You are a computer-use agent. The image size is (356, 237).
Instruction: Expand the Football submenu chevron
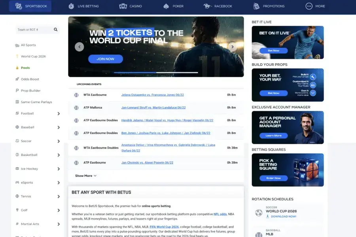pos(59,114)
